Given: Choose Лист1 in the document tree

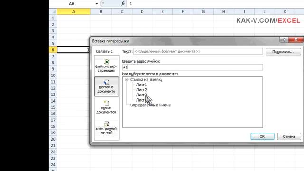Looking at the screenshot, I should click(x=142, y=85).
